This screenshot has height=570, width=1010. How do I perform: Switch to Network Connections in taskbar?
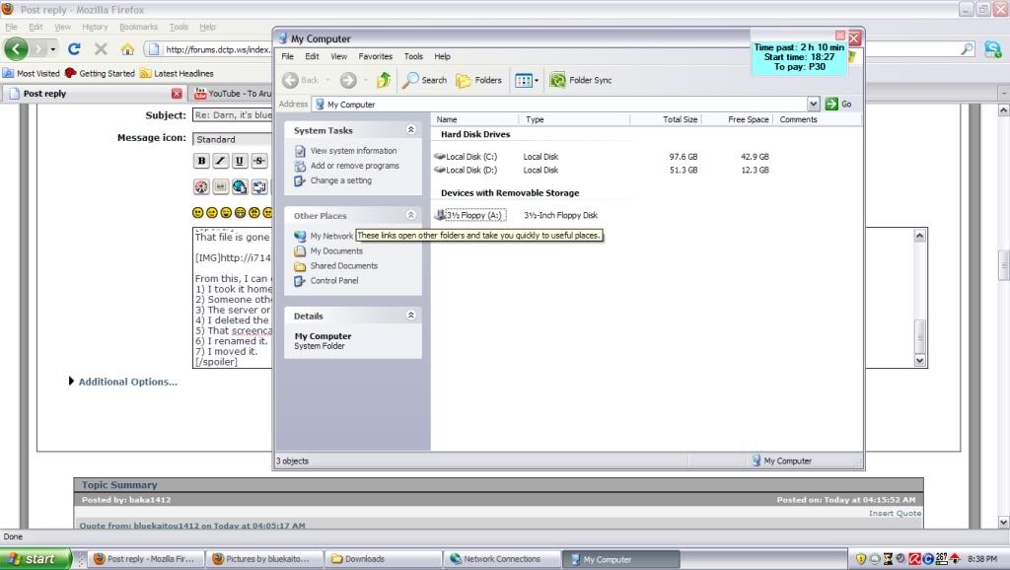(501, 559)
